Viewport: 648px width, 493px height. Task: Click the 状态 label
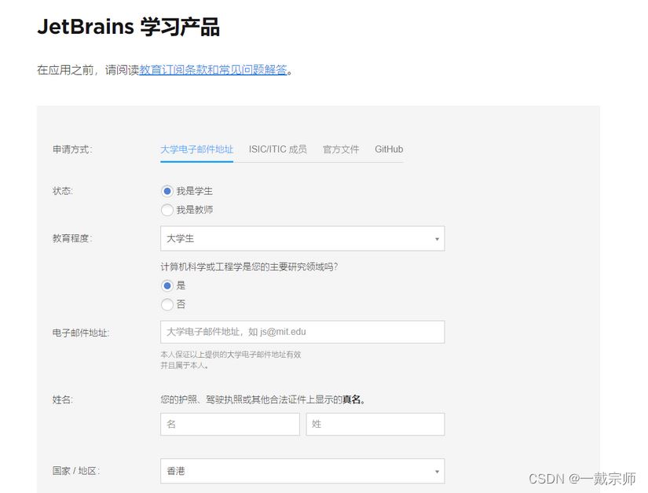pyautogui.click(x=62, y=191)
